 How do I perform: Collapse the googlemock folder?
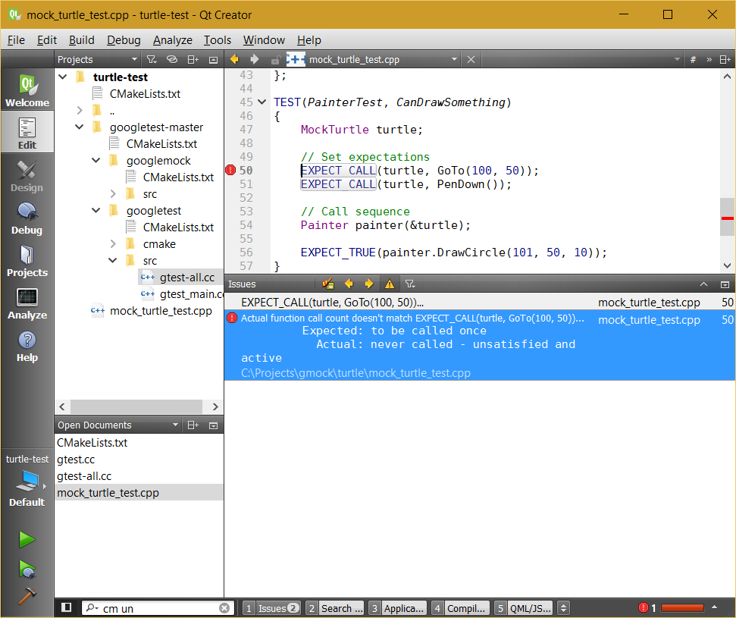(96, 160)
